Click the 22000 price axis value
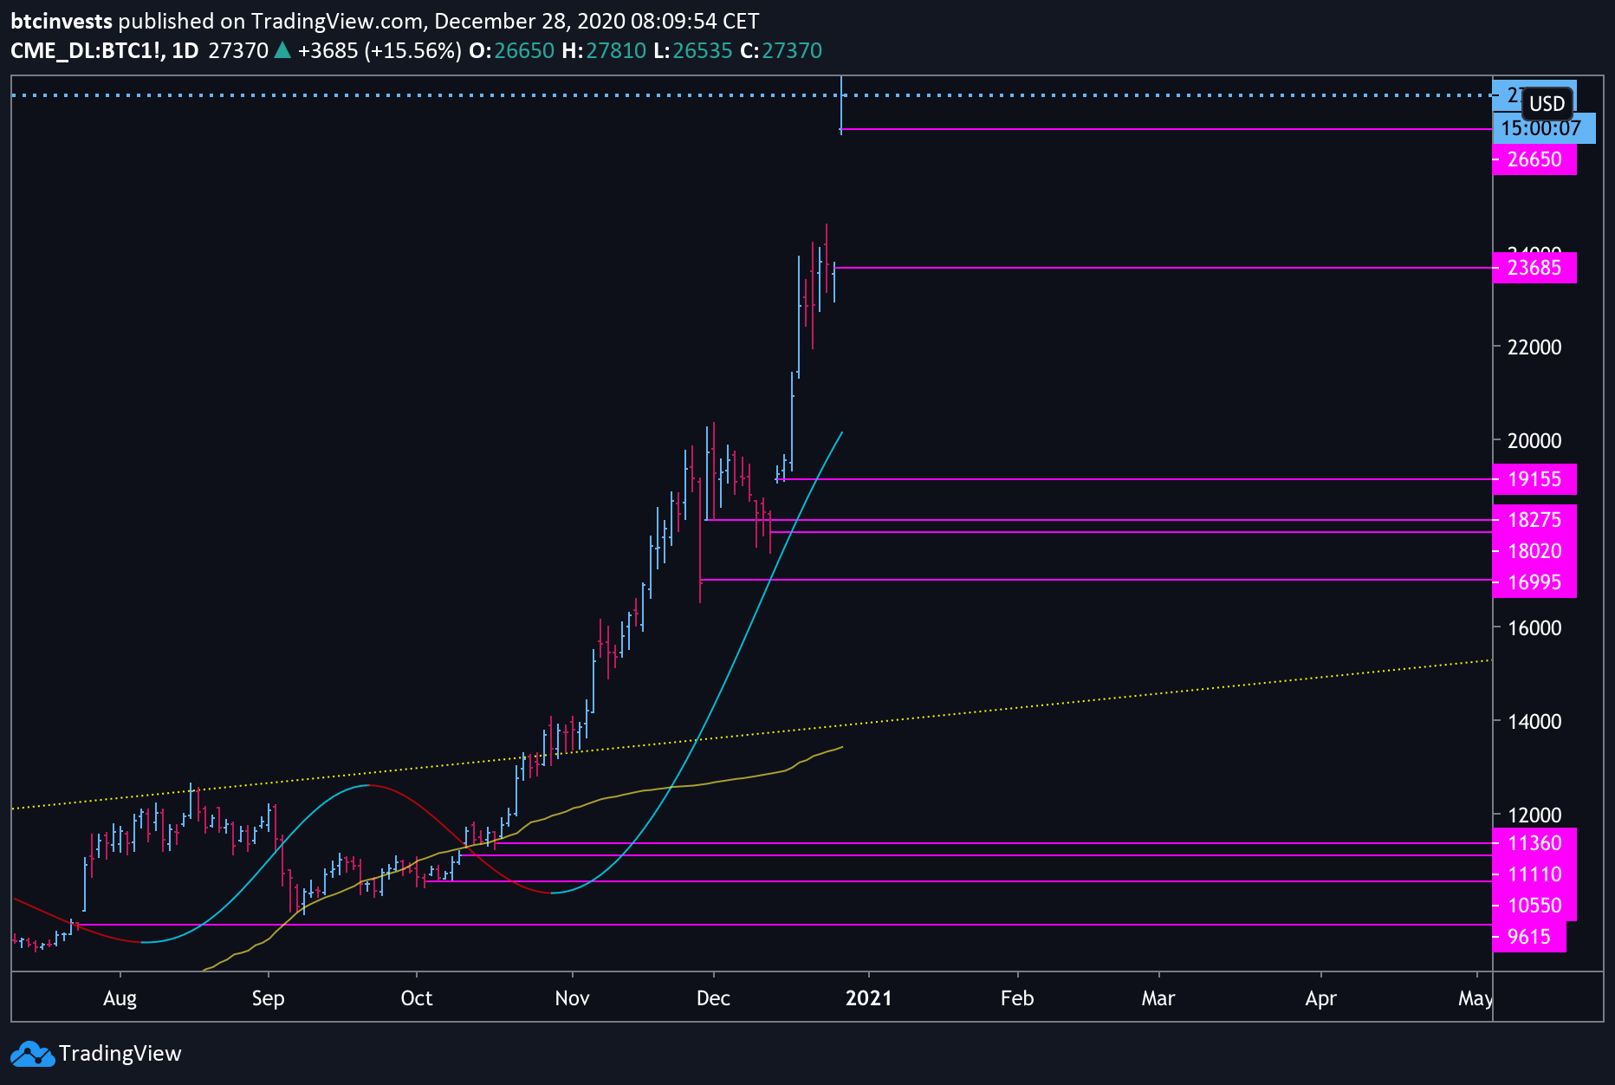This screenshot has width=1615, height=1085. 1534,347
